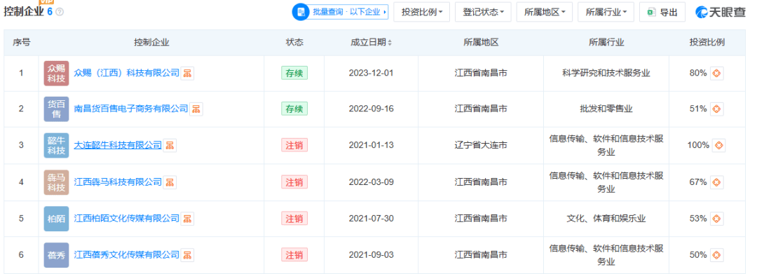This screenshot has width=757, height=274.
Task: Open the 江西柏陌文化传媒有限公司 company link
Action: point(126,219)
